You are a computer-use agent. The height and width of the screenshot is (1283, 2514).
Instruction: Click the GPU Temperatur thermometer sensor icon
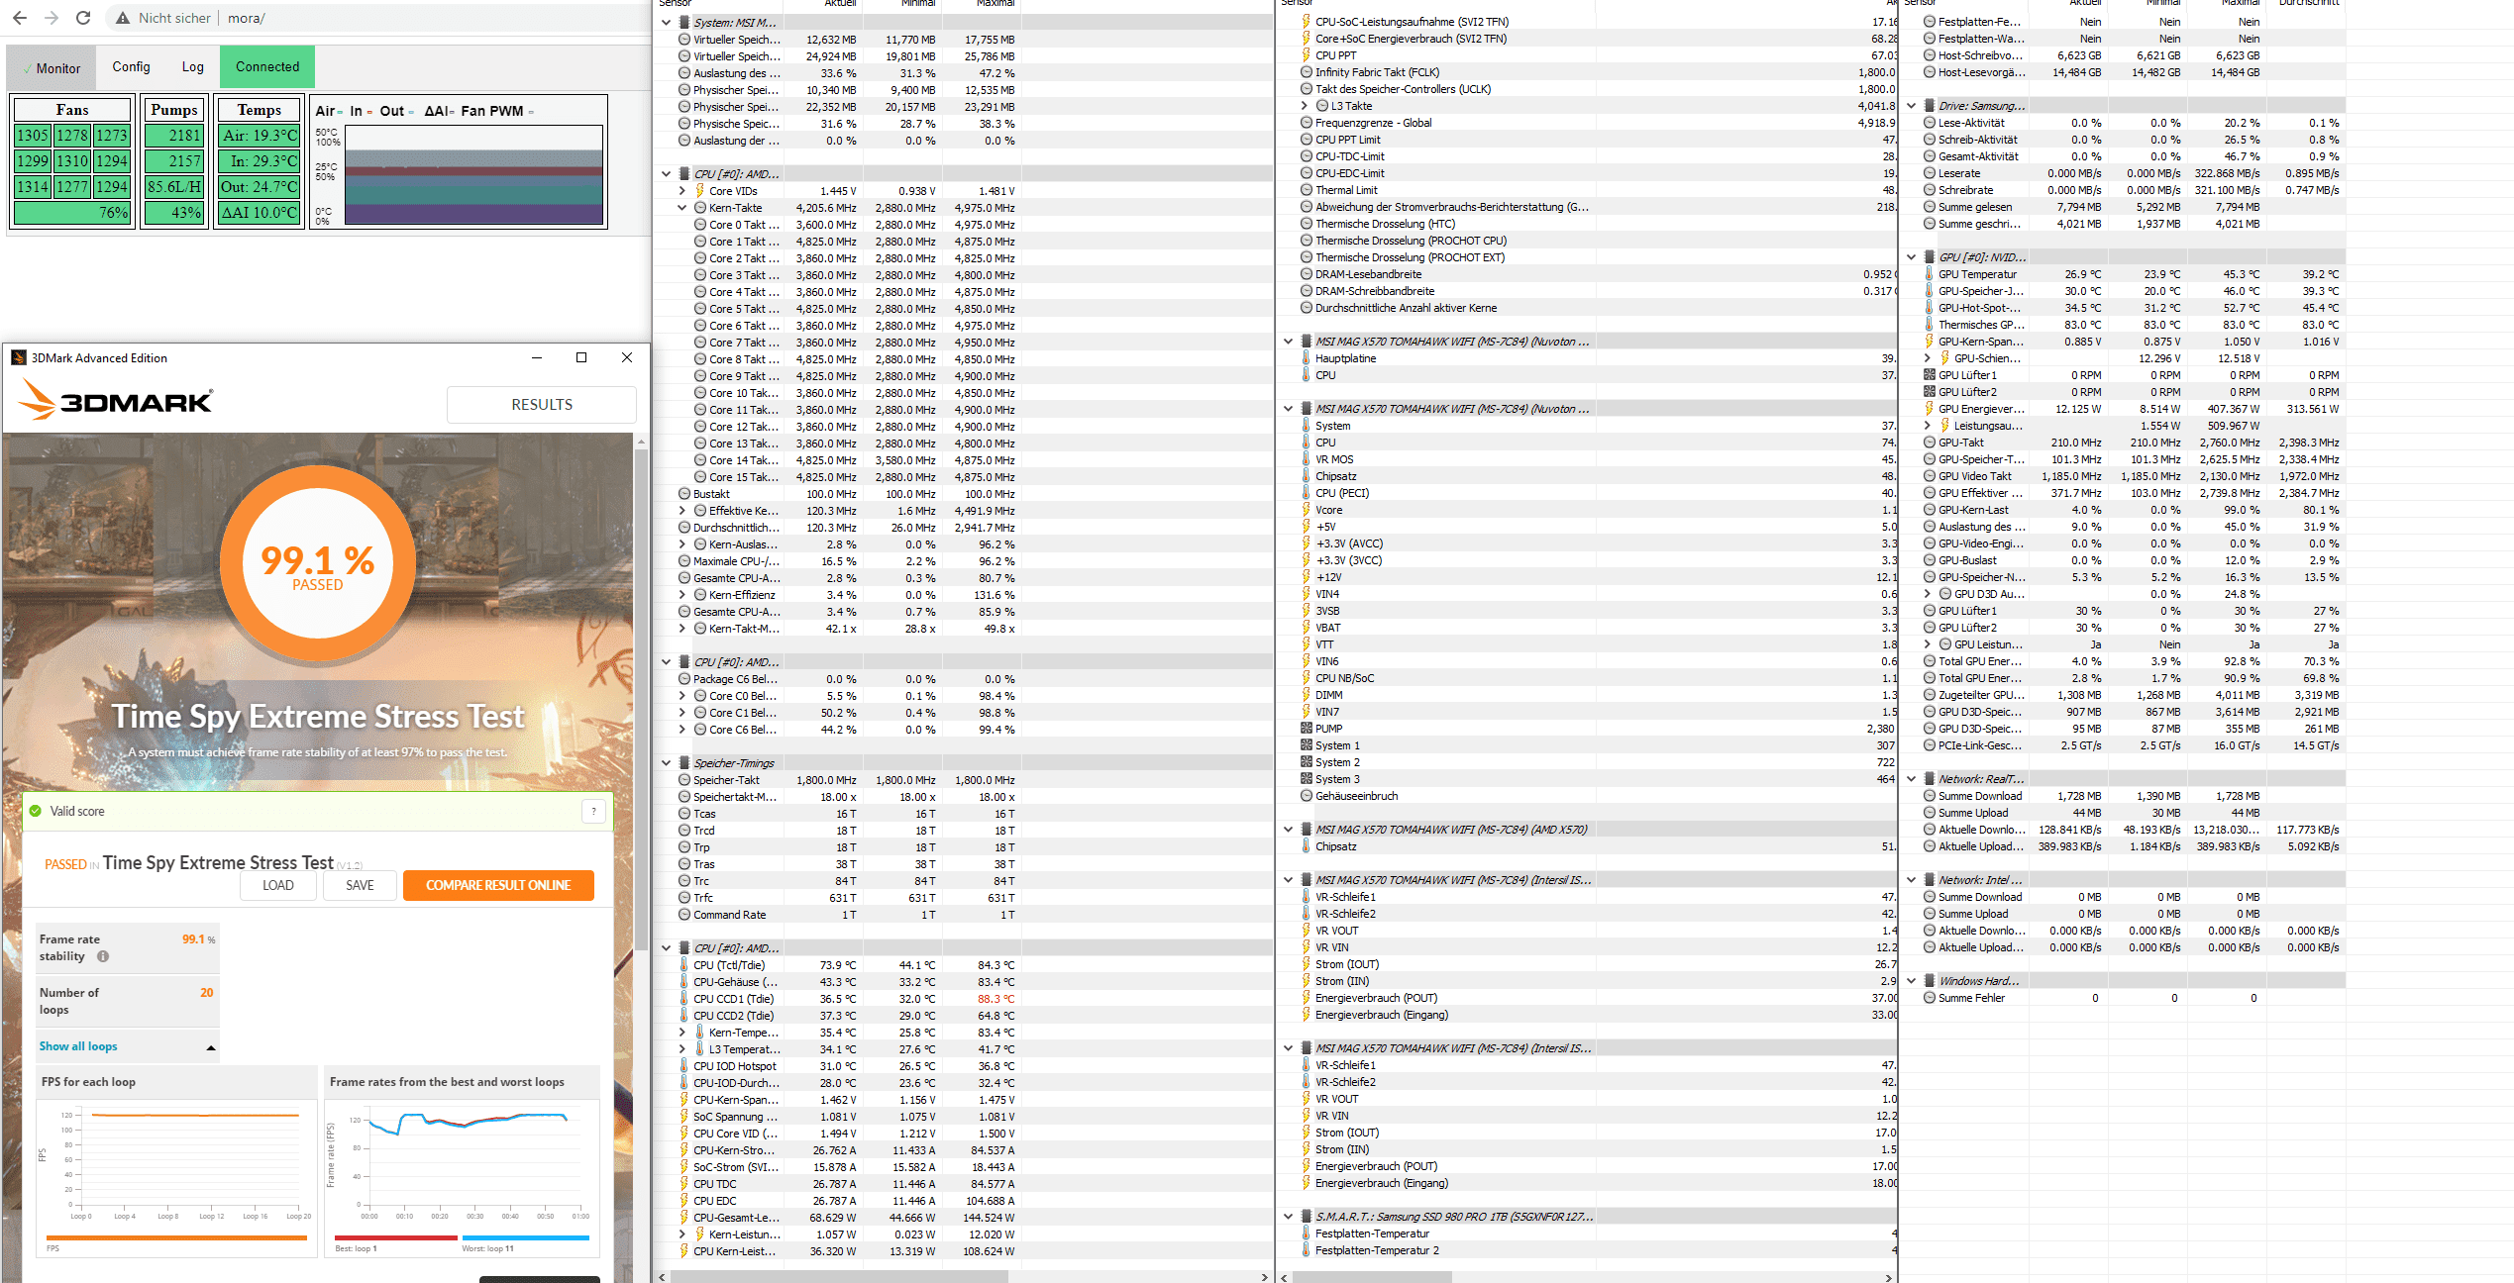[1929, 274]
